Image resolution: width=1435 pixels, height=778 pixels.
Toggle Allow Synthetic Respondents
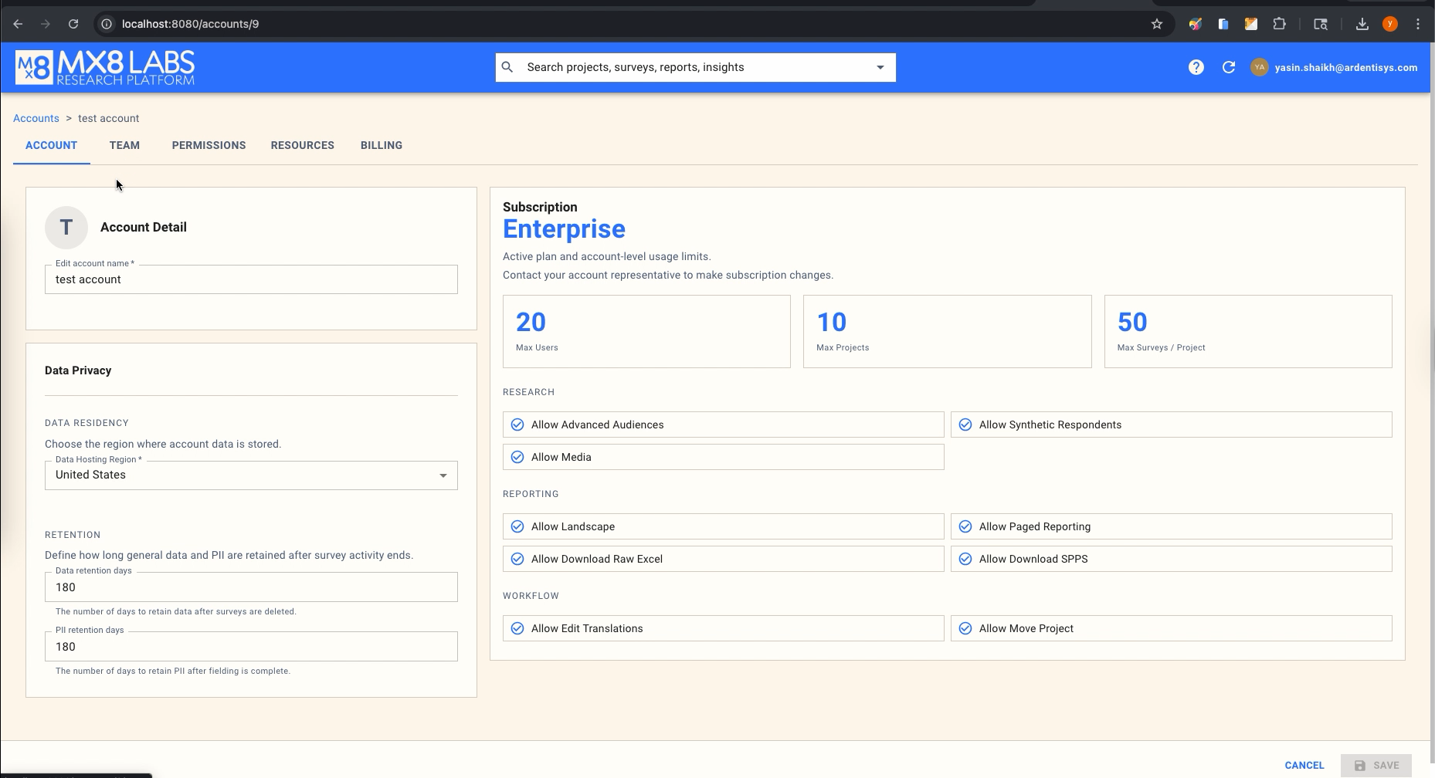965,425
